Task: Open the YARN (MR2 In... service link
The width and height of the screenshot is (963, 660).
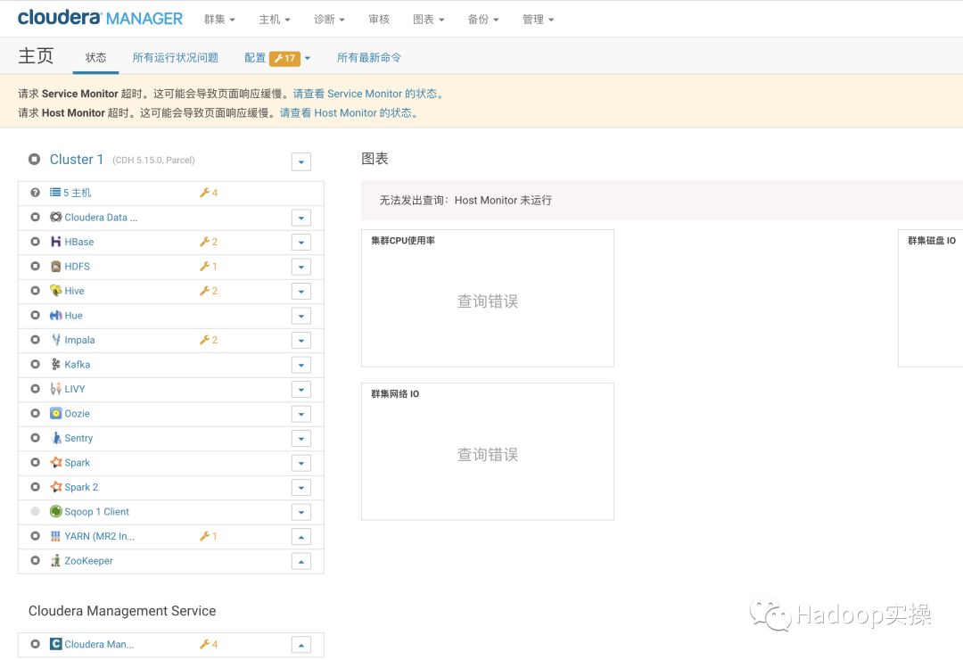Action: click(x=100, y=536)
